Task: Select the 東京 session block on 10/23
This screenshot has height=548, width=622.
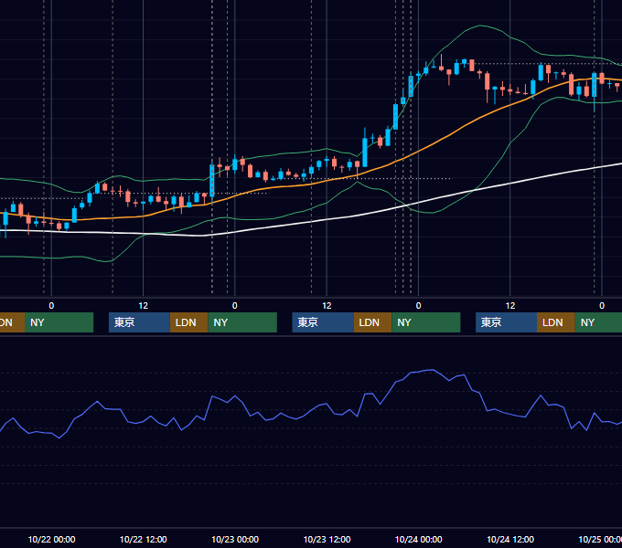Action: 323,322
